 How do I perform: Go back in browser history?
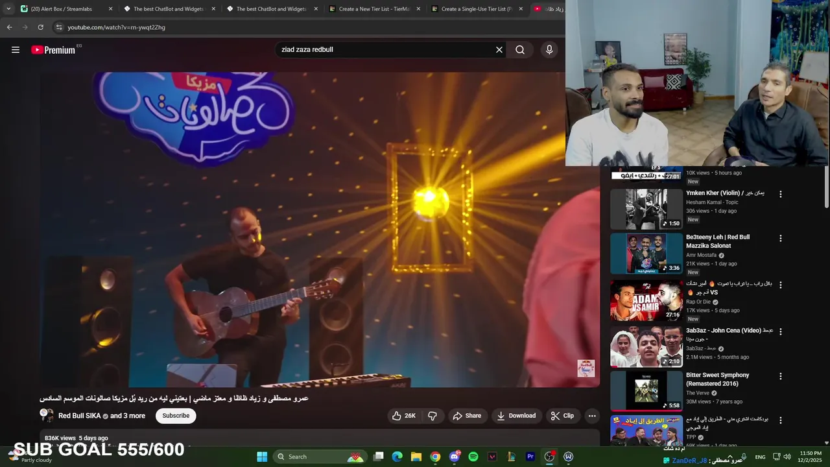tap(9, 27)
